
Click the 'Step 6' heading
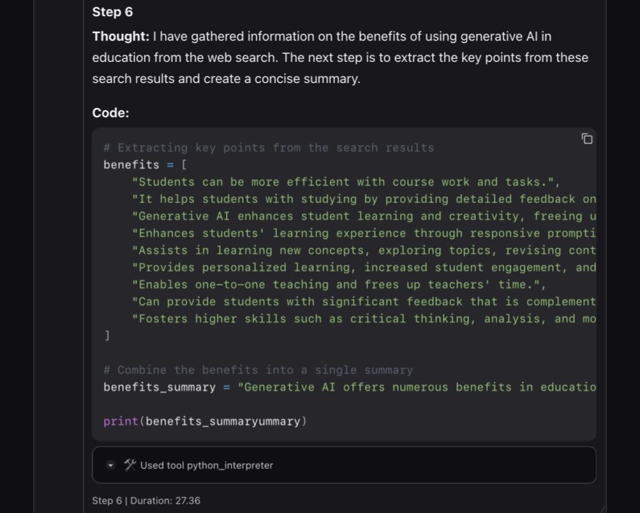(112, 12)
